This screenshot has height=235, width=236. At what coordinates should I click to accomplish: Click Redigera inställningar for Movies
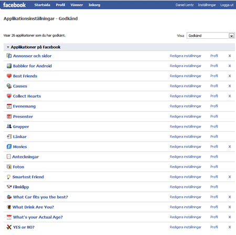tap(186, 146)
